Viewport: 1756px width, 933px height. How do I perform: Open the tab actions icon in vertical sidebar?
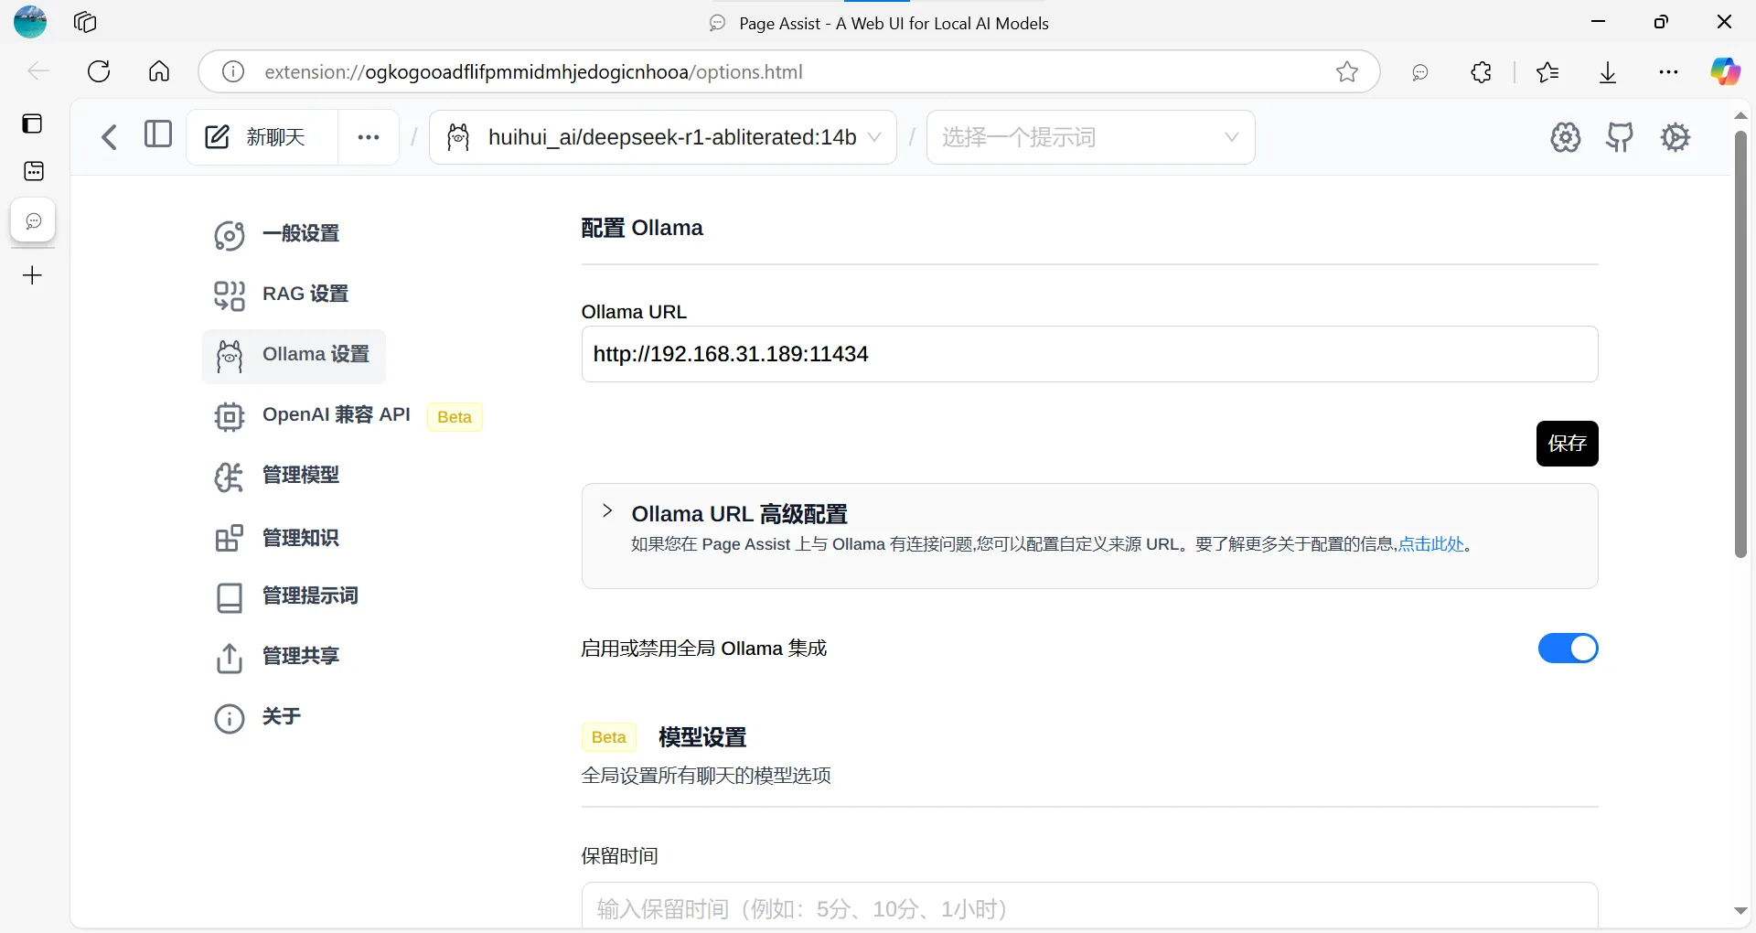33,123
